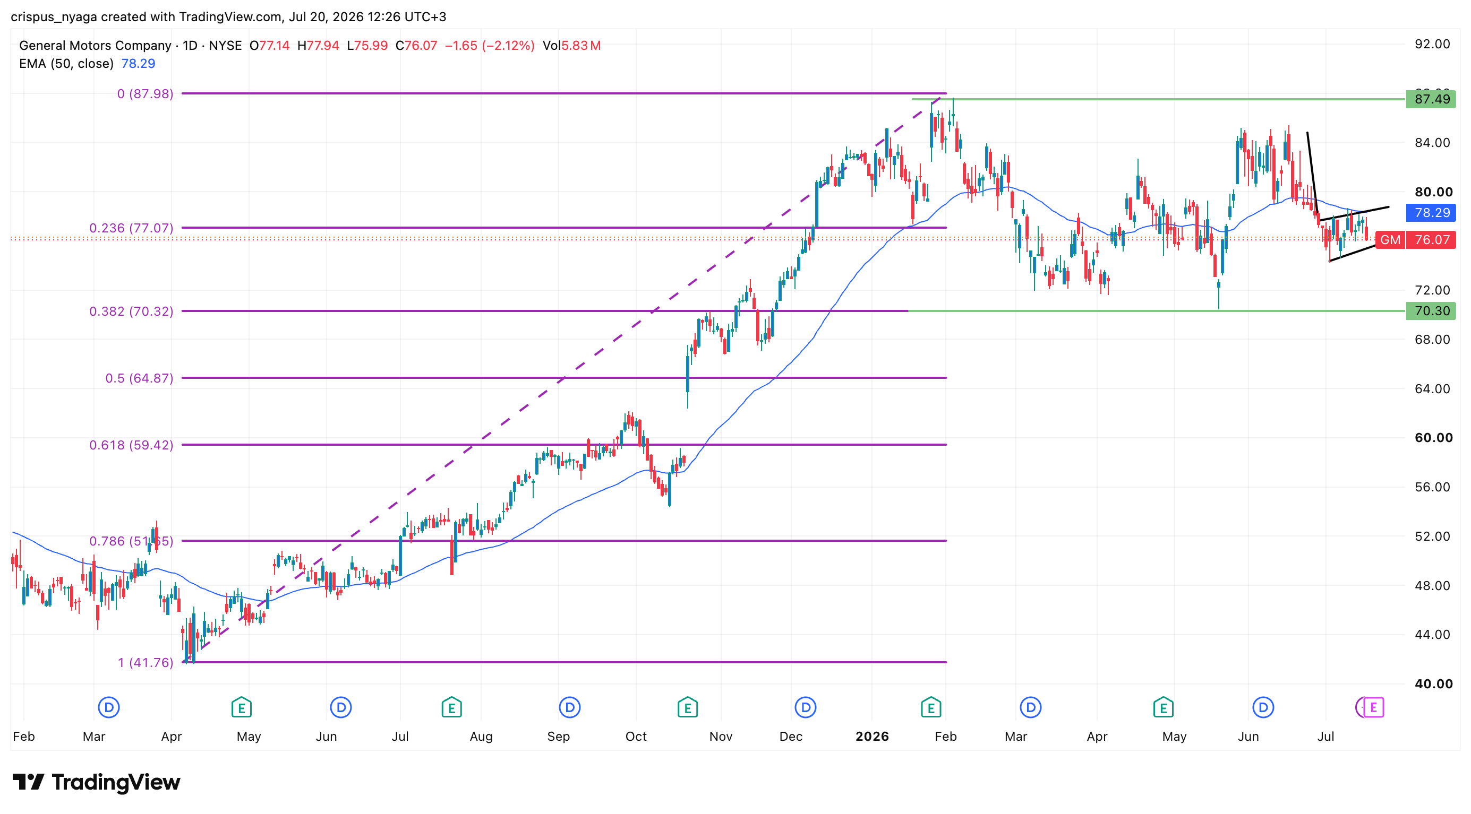Click the 64.00 price axis label
Viewport: 1471px width, 814px height.
point(1432,388)
